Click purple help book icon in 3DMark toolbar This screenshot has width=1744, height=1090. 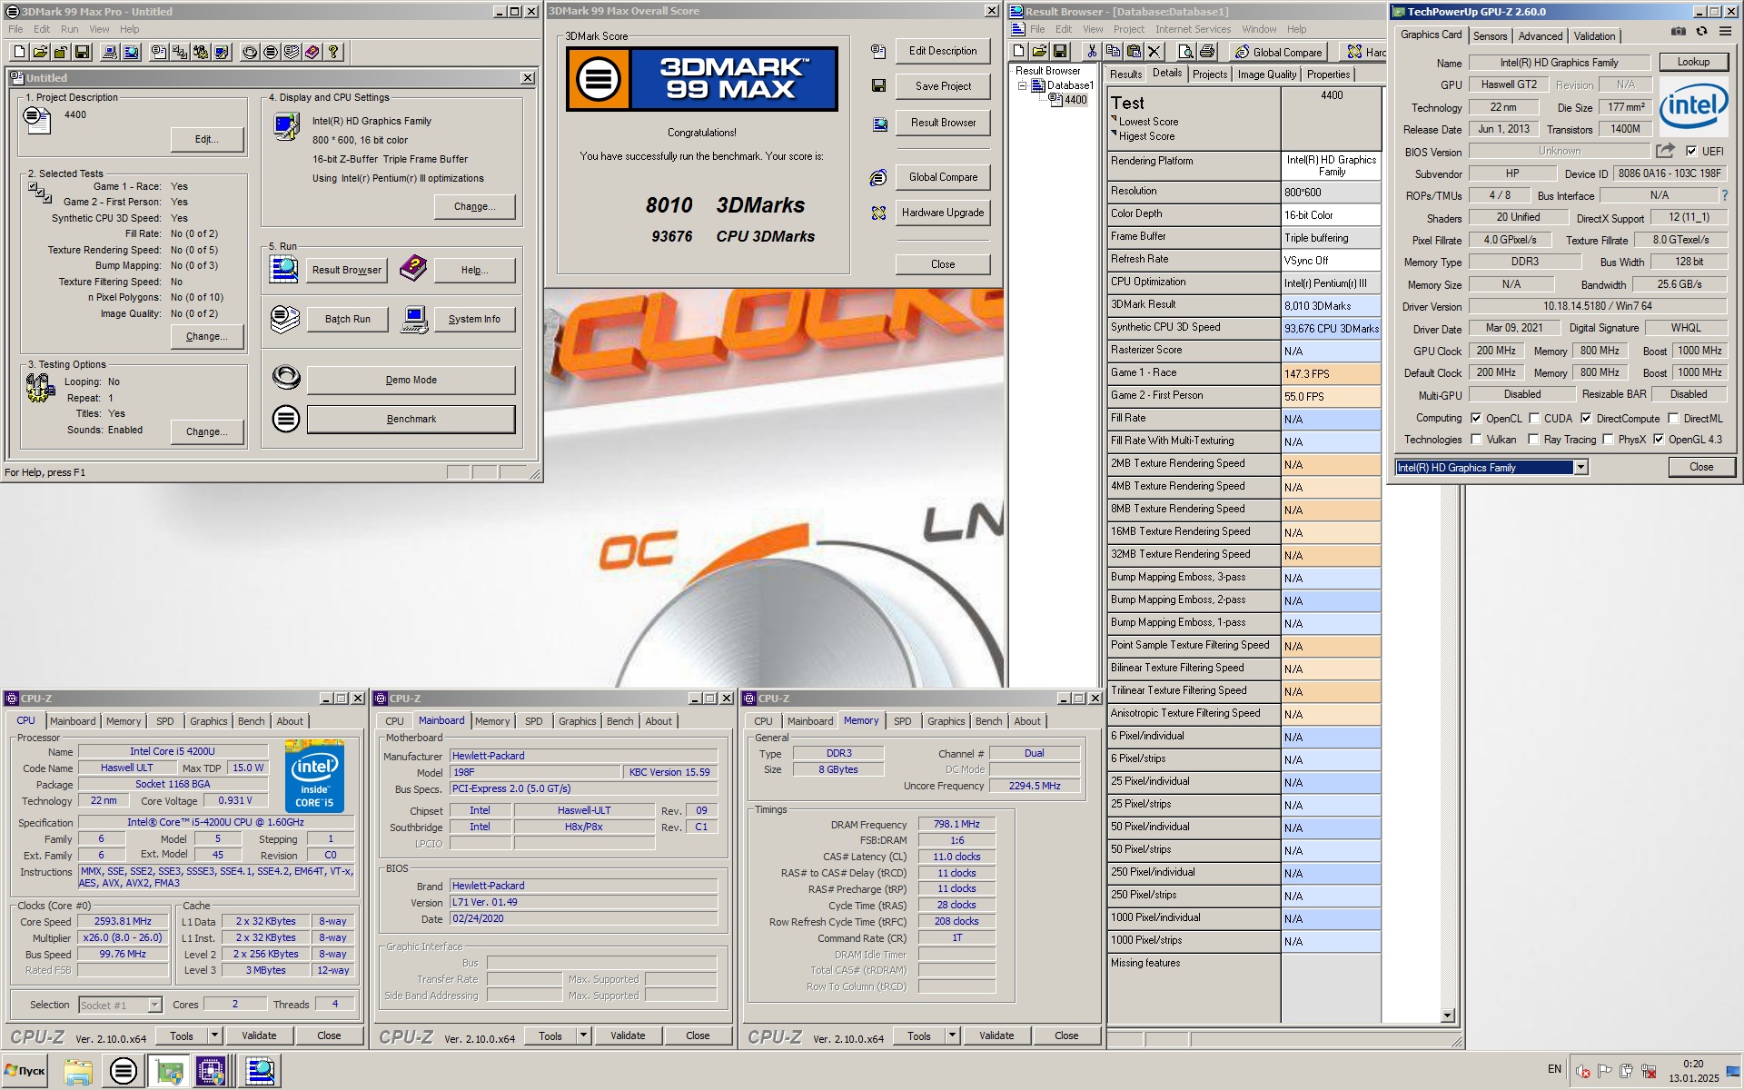pyautogui.click(x=312, y=53)
